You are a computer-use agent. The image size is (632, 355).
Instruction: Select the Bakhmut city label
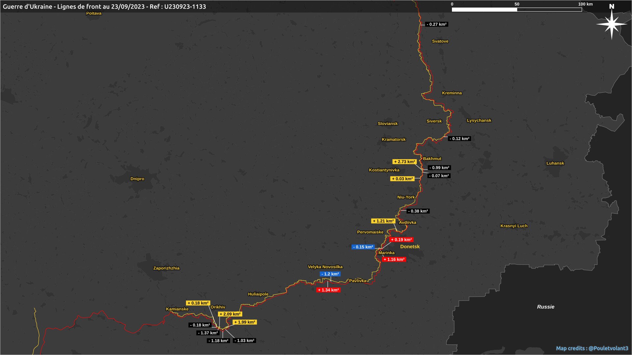pos(432,159)
